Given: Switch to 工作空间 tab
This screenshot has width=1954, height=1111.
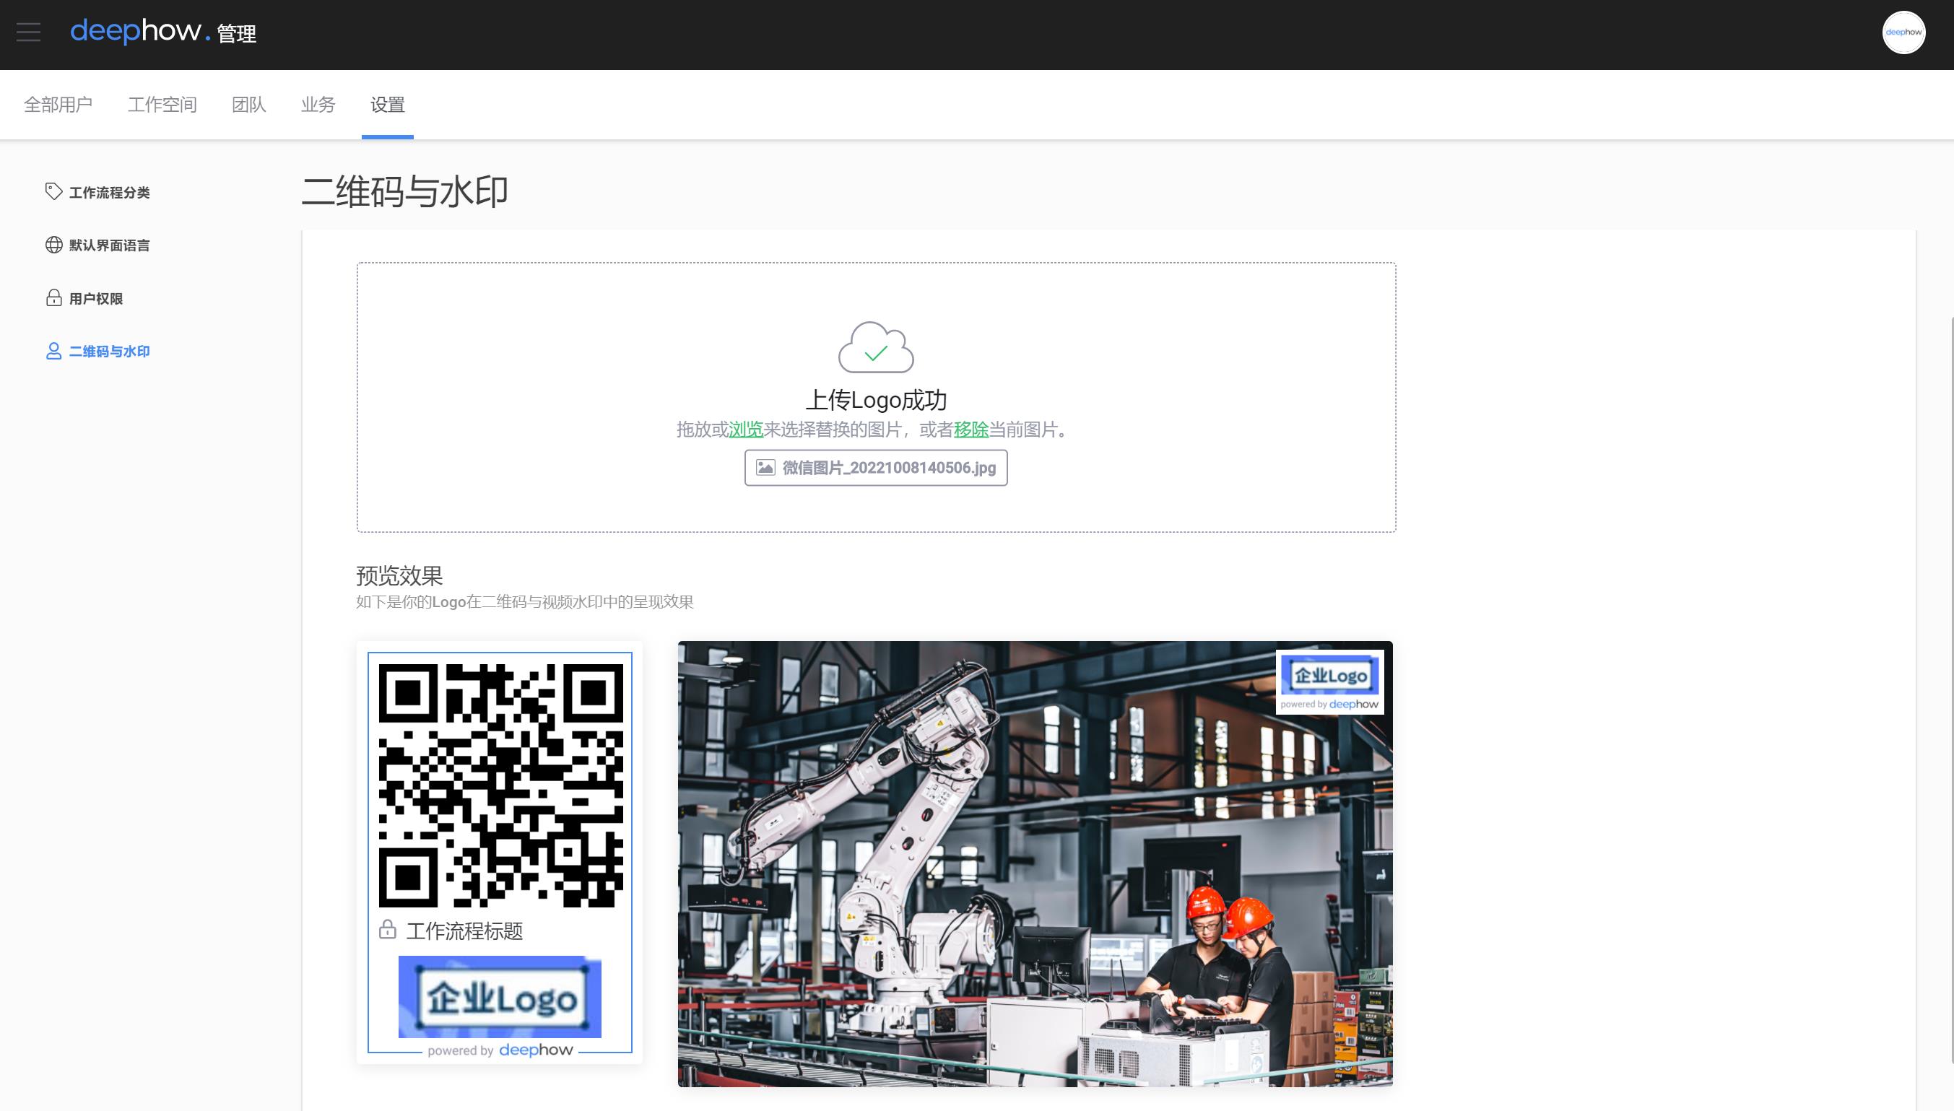Looking at the screenshot, I should (x=162, y=105).
